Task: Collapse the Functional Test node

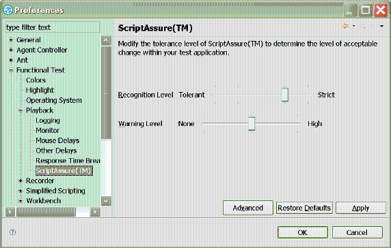Action: click(x=11, y=70)
